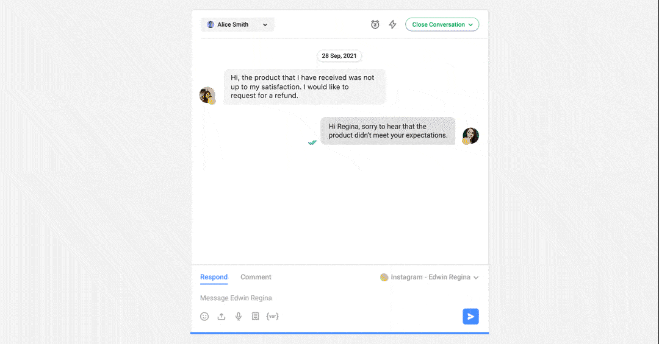659x344 pixels.
Task: Click the Instagram channel dot icon
Action: click(x=384, y=277)
